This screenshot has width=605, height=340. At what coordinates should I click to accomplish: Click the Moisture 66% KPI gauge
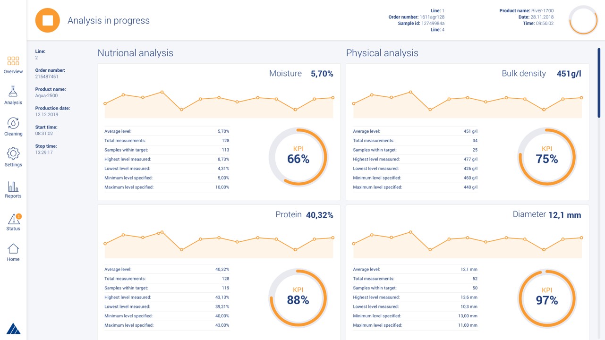click(x=298, y=157)
